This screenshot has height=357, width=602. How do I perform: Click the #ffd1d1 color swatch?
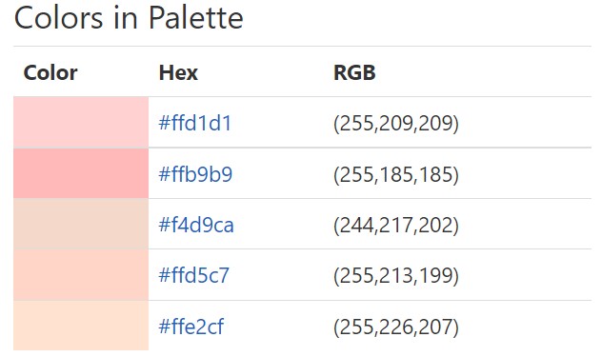coord(81,122)
